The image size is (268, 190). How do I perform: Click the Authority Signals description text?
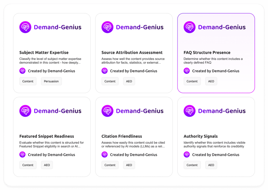click(214, 144)
